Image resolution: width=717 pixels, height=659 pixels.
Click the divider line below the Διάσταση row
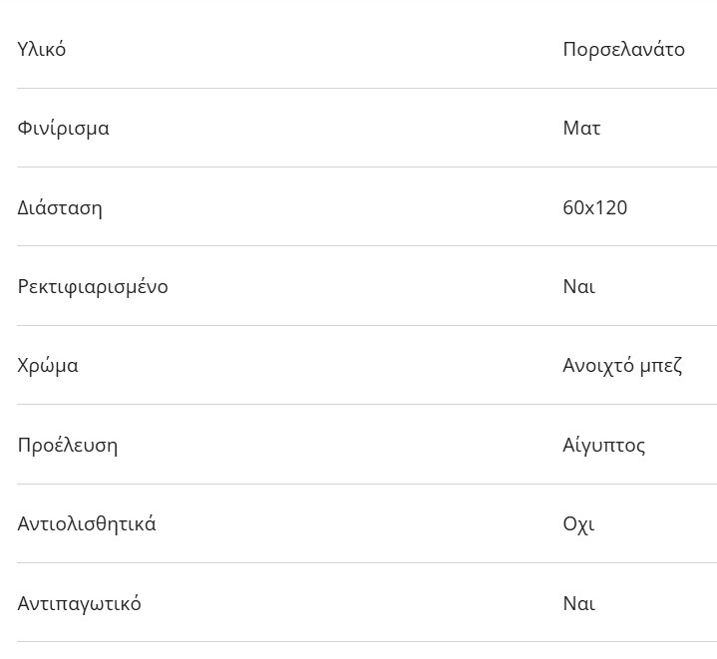tap(366, 246)
